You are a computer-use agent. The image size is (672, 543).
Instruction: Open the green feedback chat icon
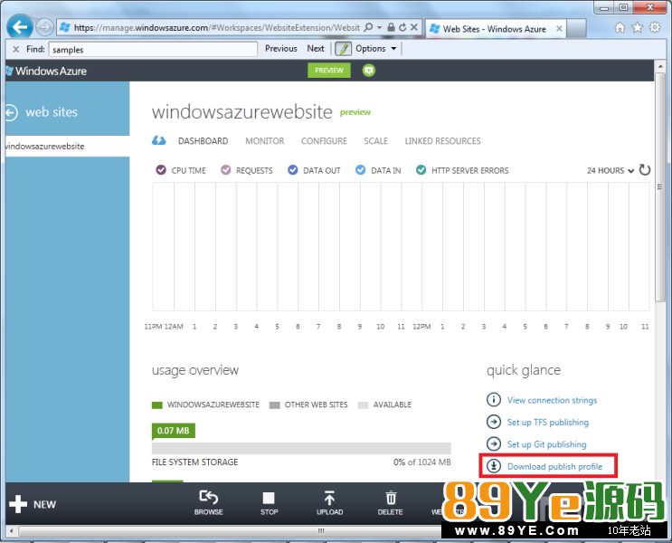tap(369, 71)
